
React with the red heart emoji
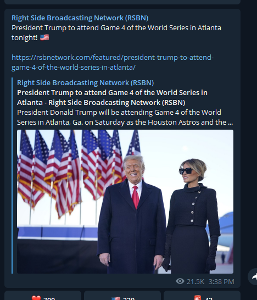[43, 296]
